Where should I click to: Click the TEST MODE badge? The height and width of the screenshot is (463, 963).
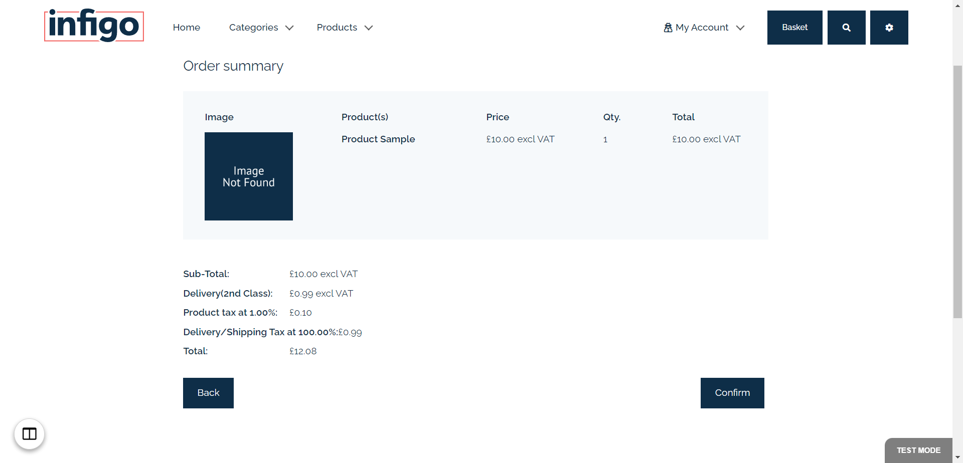(918, 450)
